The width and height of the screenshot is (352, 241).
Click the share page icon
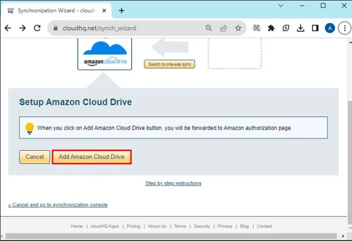tap(223, 28)
